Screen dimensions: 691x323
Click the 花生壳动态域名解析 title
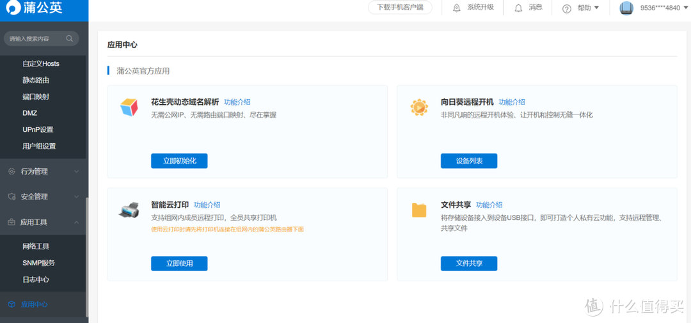(x=185, y=102)
